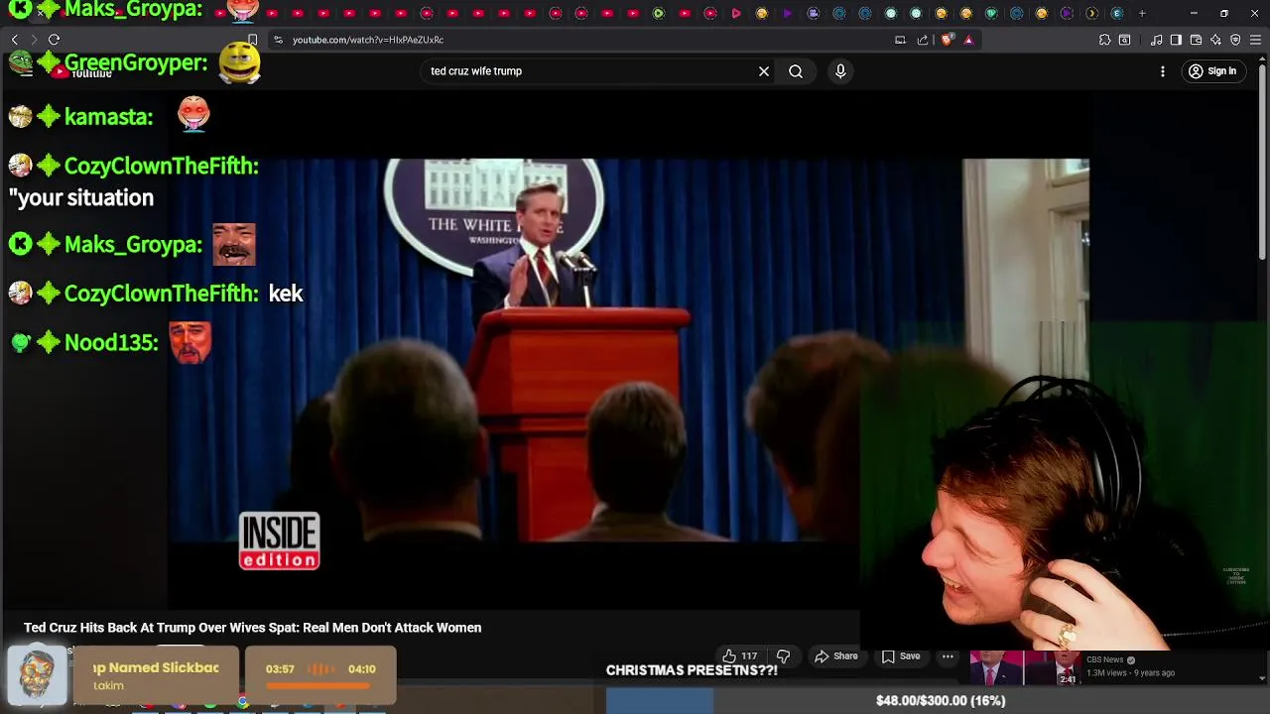Bookmark this page in the address bar
This screenshot has width=1270, height=714.
253,40
